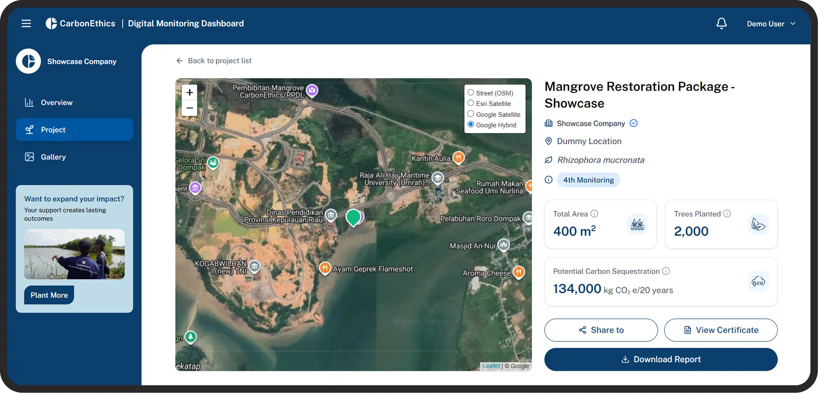Click the 2,000 trees planted value

[x=691, y=231]
